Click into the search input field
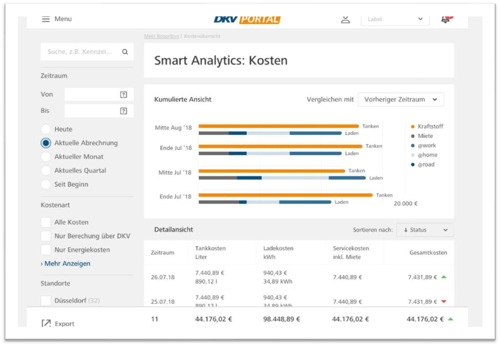This screenshot has height=346, width=500. pos(80,52)
